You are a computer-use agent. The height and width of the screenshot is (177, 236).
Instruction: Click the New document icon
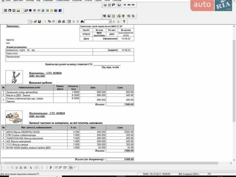point(31,22)
